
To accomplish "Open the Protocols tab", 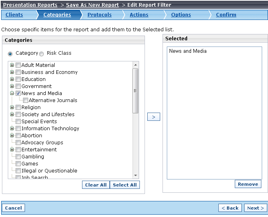I will pos(100,15).
